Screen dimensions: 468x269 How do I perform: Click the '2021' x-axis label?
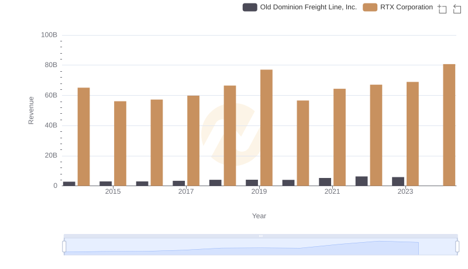click(332, 191)
